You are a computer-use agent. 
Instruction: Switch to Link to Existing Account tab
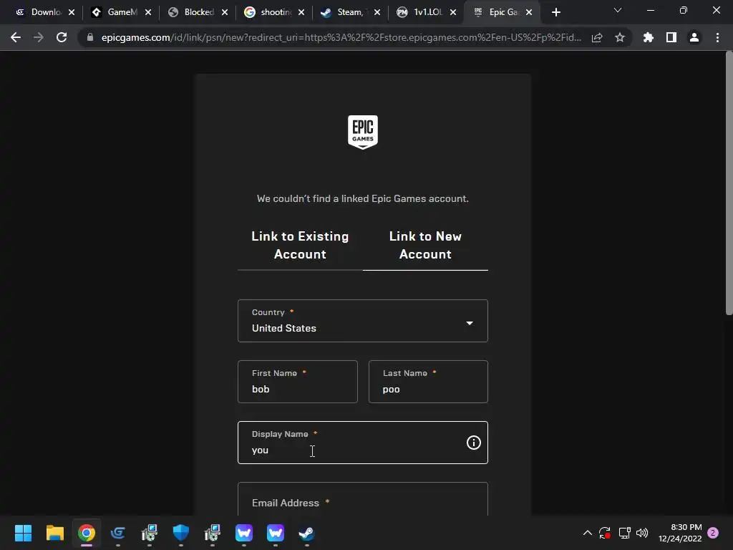pos(300,245)
